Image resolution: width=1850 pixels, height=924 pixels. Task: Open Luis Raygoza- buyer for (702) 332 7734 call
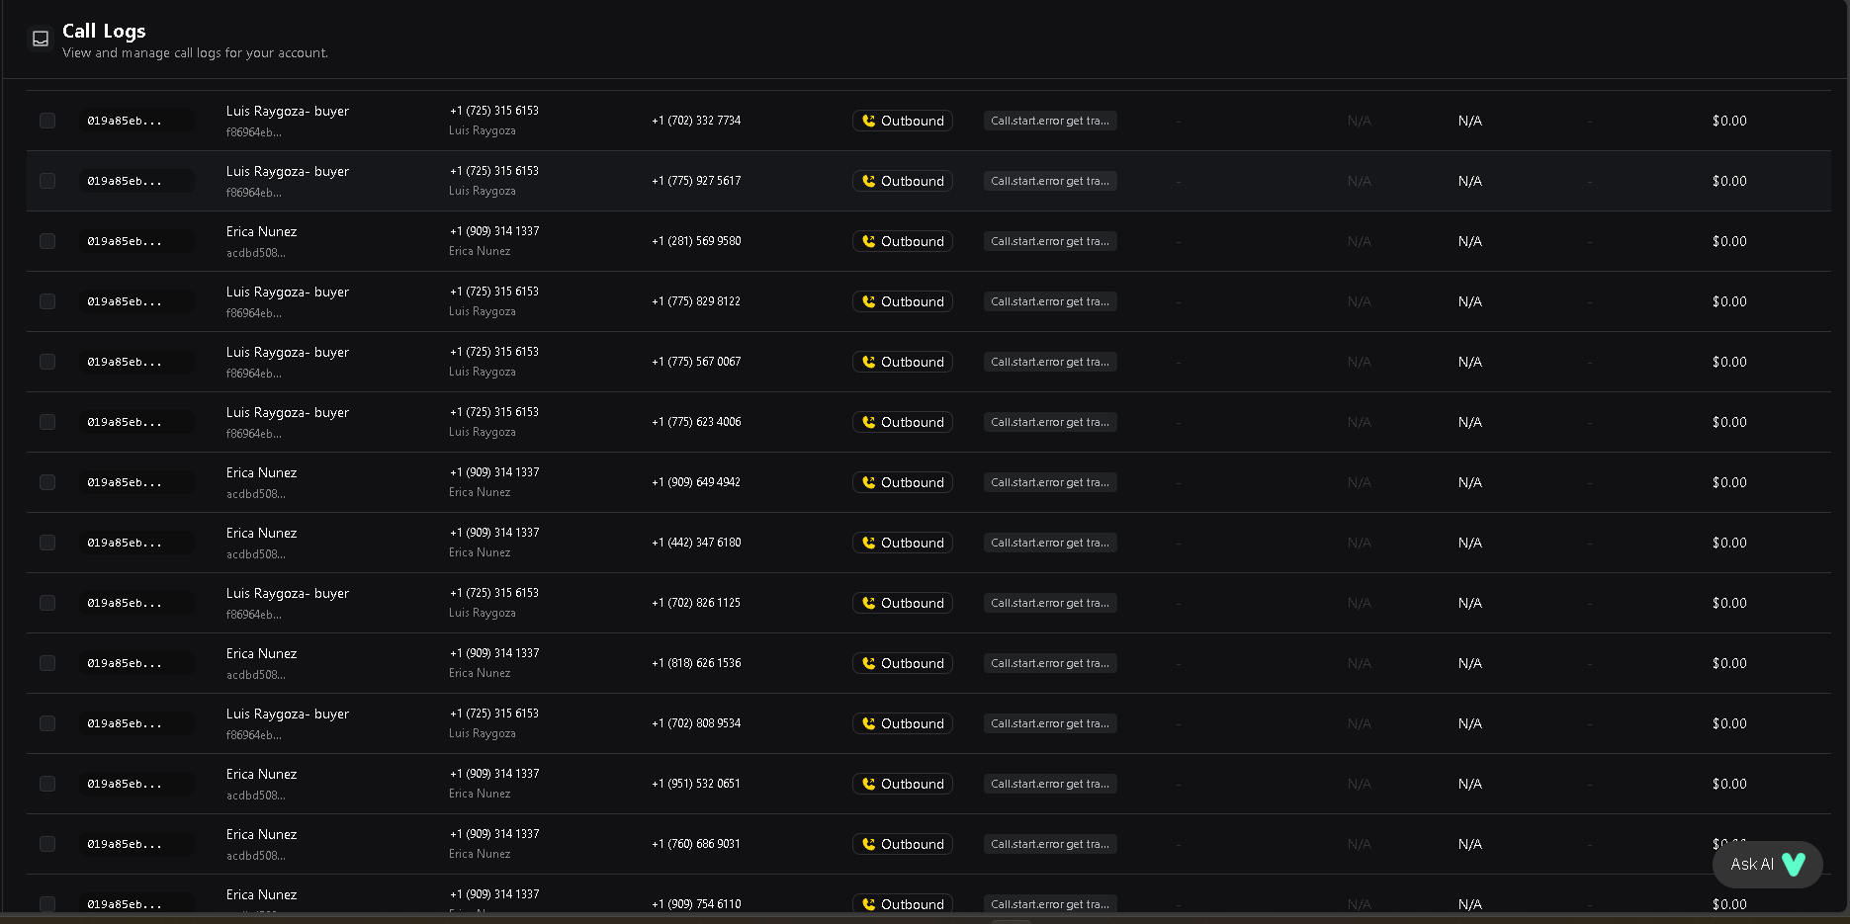(x=287, y=111)
